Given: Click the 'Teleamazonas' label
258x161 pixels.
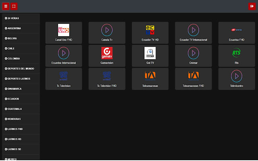Looking at the screenshot, I should point(150,86).
